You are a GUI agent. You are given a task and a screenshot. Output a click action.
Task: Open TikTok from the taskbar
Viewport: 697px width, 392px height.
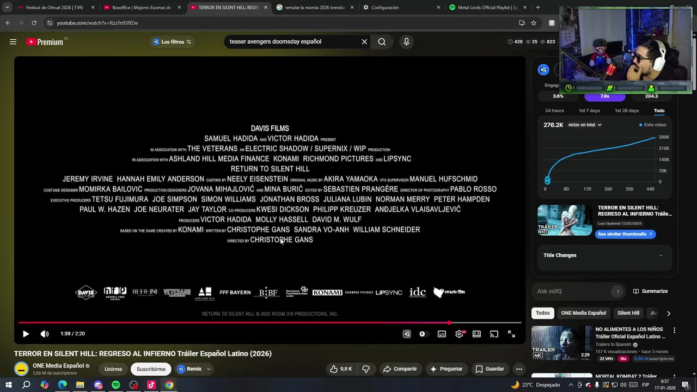pyautogui.click(x=151, y=385)
